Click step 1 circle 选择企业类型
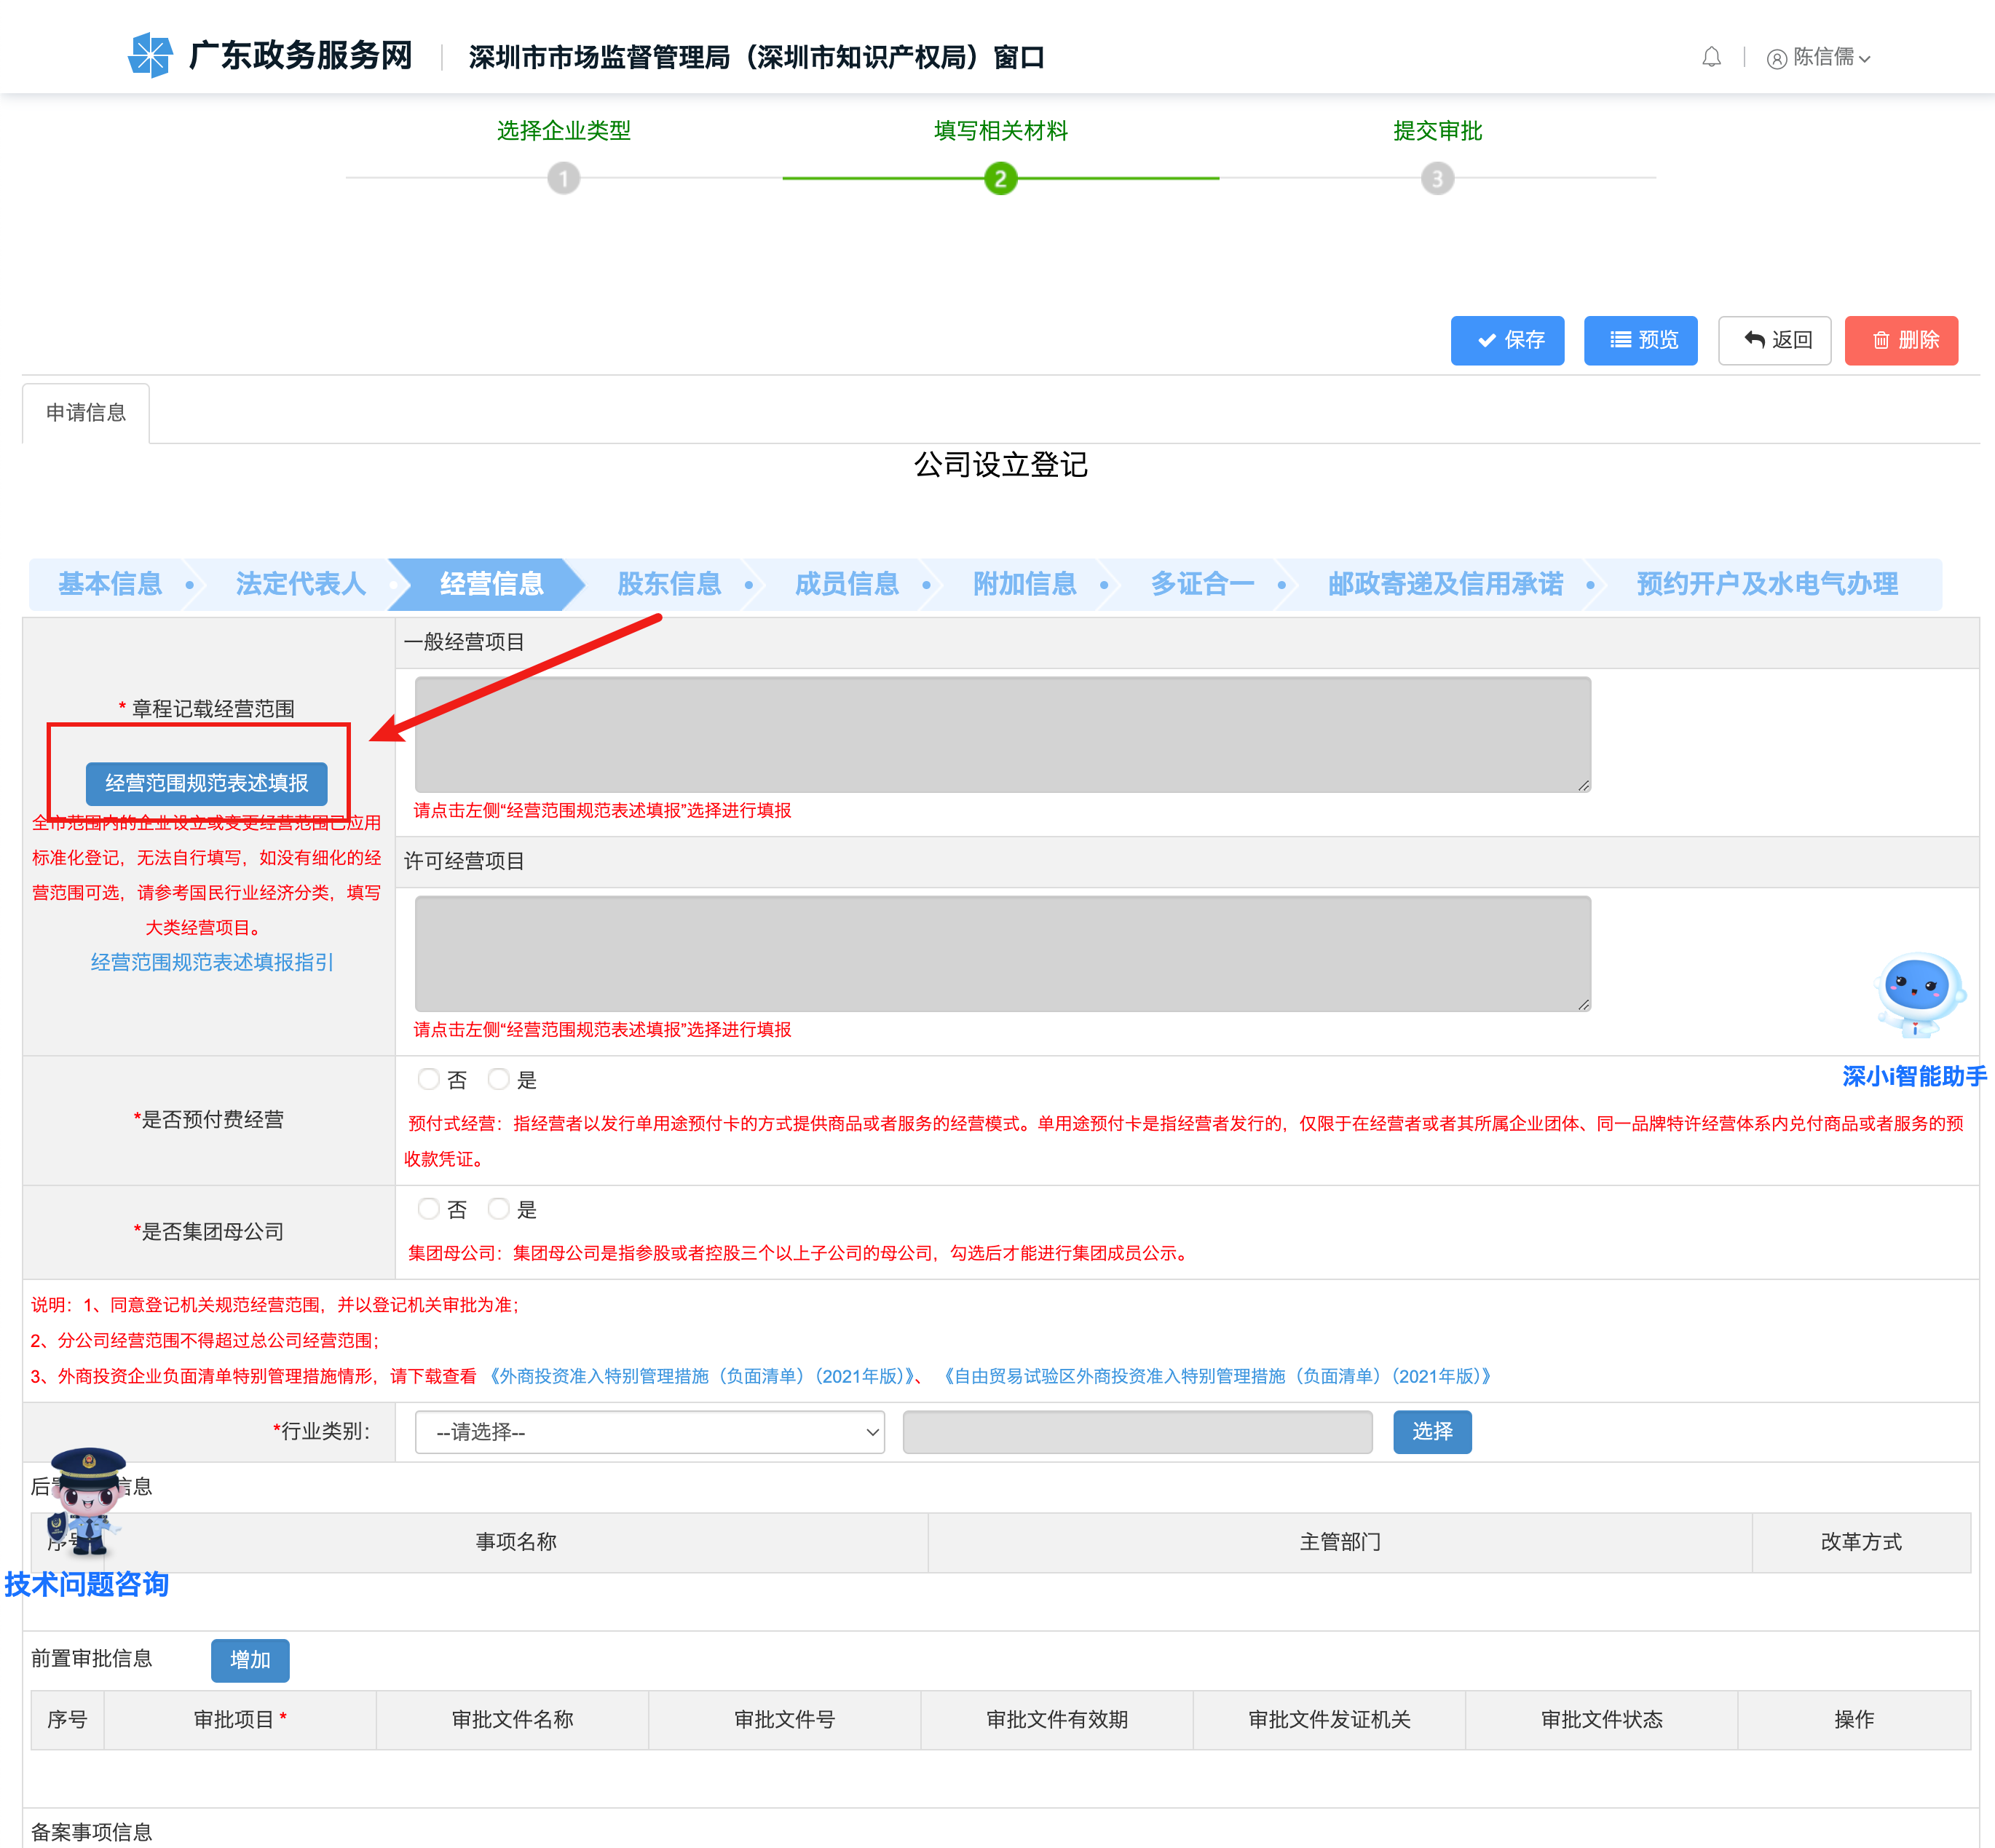 (x=563, y=179)
